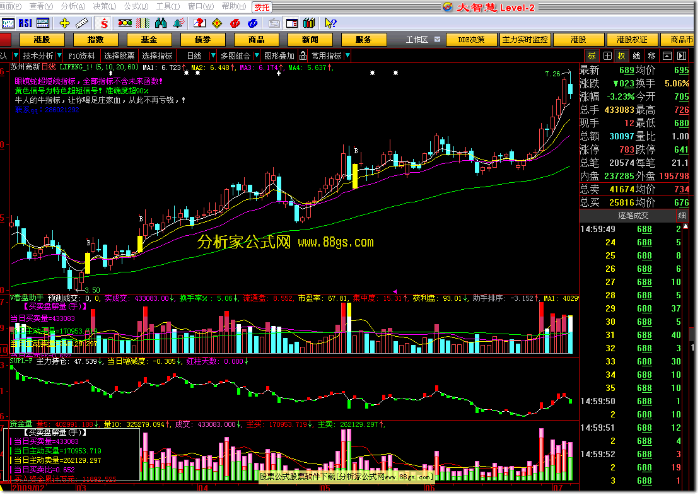Expand the 常用指标 dropdown arrow

click(x=347, y=55)
